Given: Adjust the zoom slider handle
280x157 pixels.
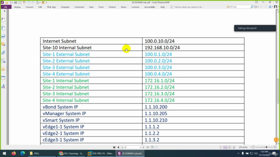Looking at the screenshot, I should (x=266, y=147).
